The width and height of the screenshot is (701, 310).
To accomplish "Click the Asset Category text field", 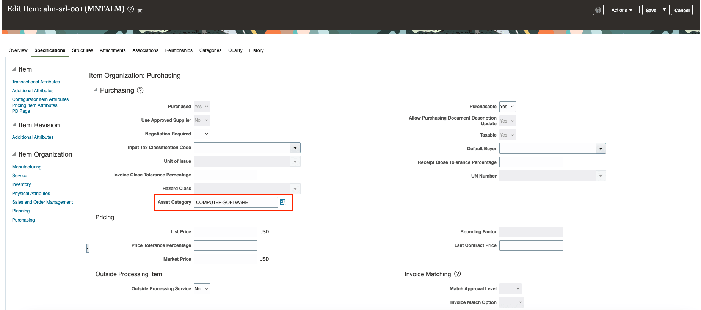I will 236,202.
